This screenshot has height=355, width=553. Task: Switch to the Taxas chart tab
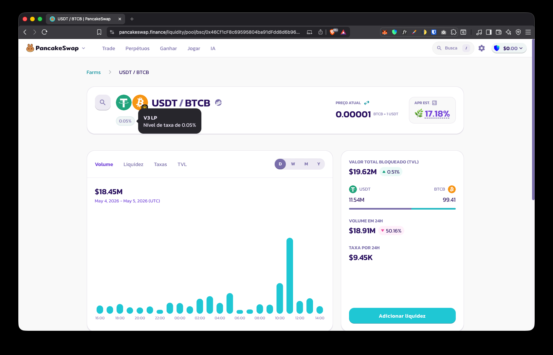(x=160, y=164)
